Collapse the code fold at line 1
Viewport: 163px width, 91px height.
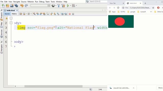[x=11, y=18]
